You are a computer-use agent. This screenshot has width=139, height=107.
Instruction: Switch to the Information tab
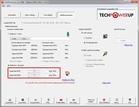[12, 15]
